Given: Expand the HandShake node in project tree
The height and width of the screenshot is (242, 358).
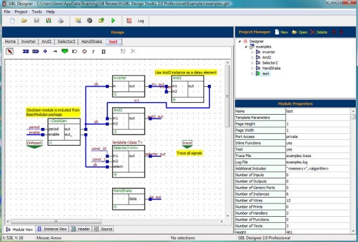Looking at the screenshot, I should tap(253, 68).
